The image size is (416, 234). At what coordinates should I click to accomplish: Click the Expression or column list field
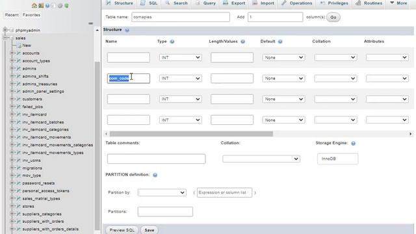[x=224, y=192]
